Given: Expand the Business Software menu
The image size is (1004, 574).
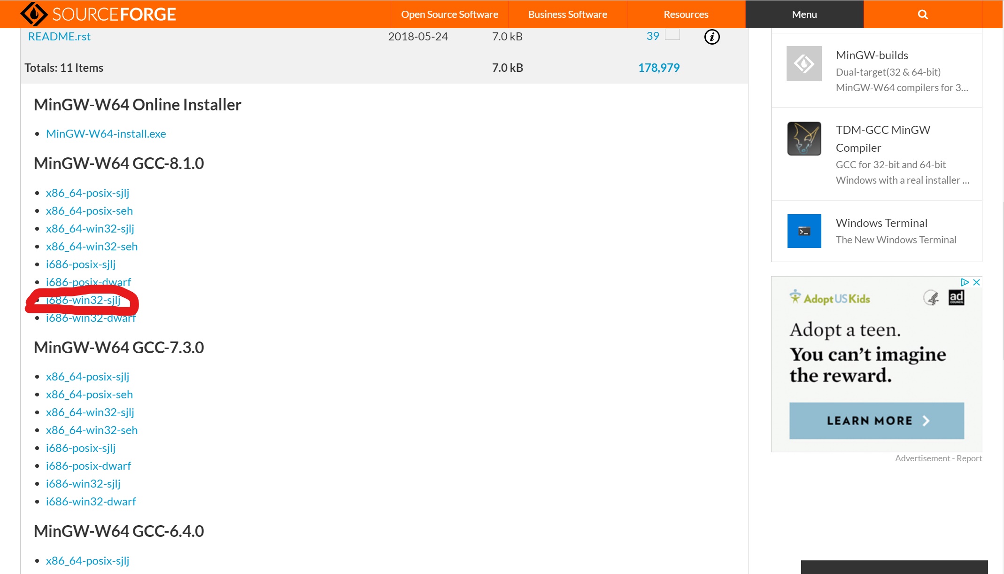Looking at the screenshot, I should click(x=567, y=15).
